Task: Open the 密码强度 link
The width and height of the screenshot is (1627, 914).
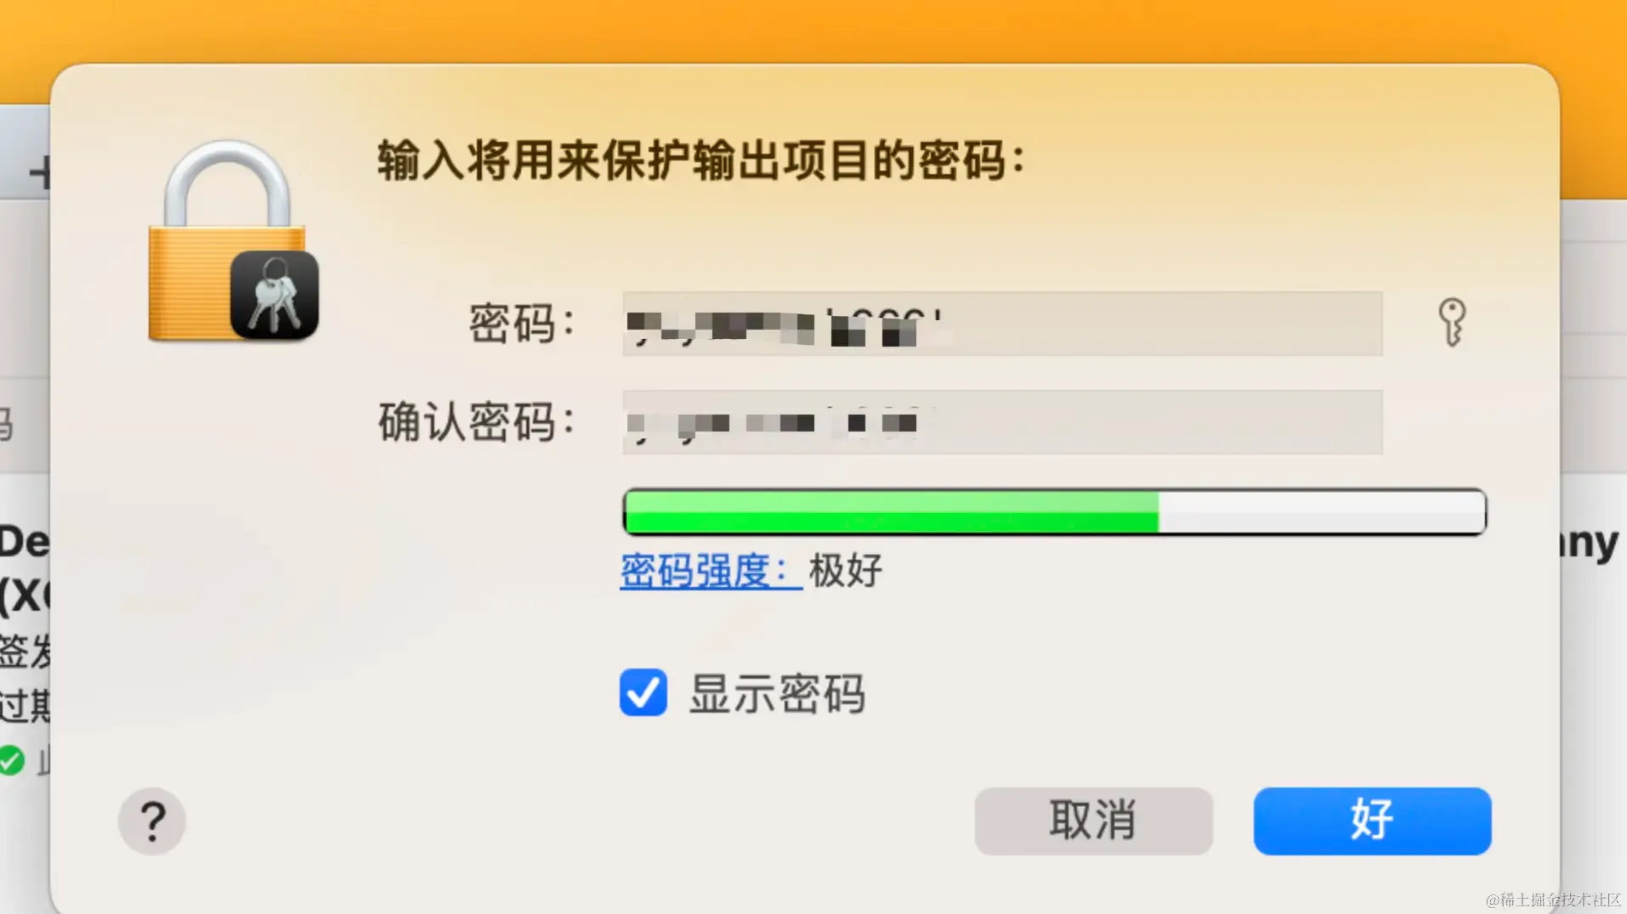Action: pos(711,570)
